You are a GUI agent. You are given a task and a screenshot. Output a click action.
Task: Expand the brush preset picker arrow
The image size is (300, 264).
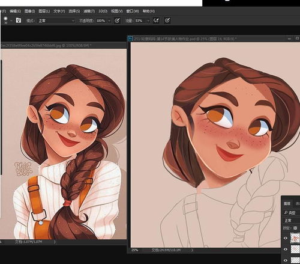(11, 20)
